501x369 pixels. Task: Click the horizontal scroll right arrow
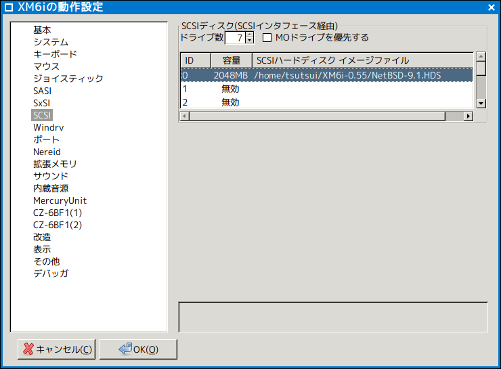(469, 116)
